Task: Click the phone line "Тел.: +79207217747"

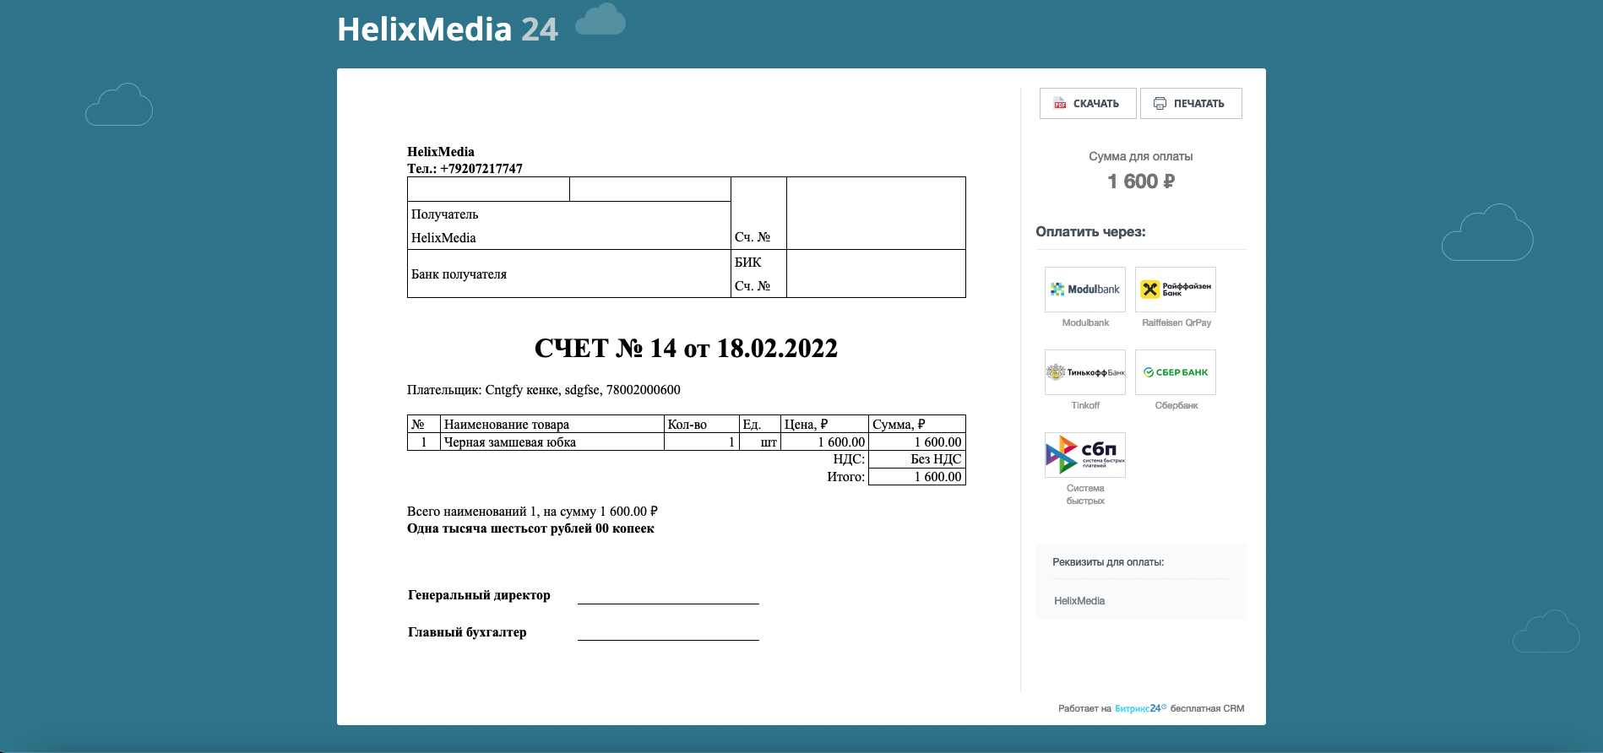Action: point(465,169)
